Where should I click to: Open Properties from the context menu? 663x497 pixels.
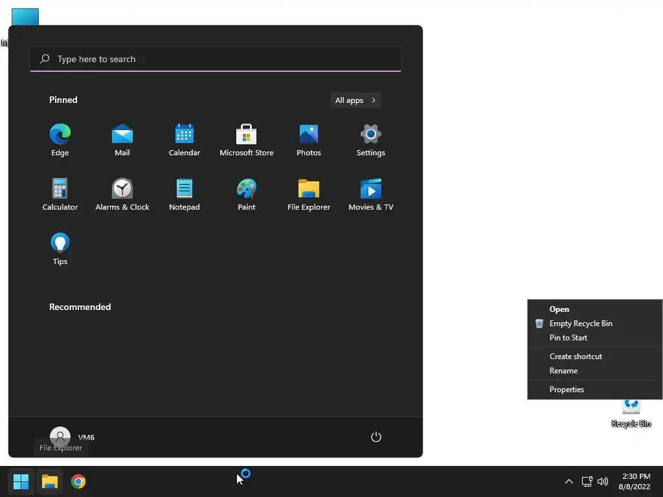click(594, 390)
